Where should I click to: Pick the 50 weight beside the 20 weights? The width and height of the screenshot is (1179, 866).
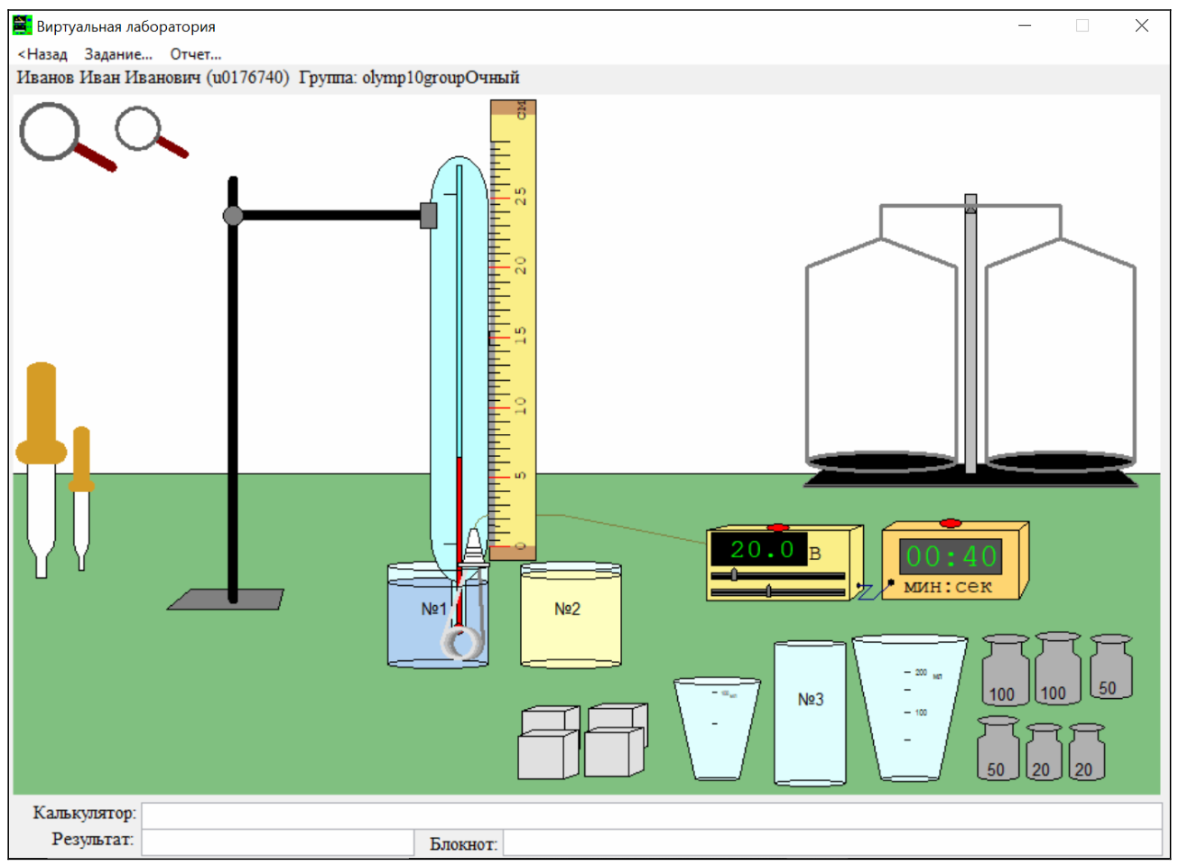point(998,749)
